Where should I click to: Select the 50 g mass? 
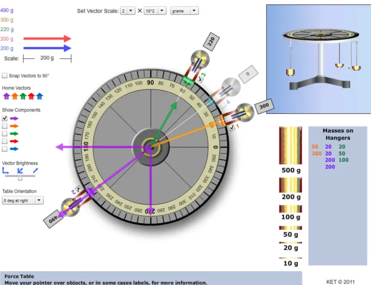(x=290, y=228)
